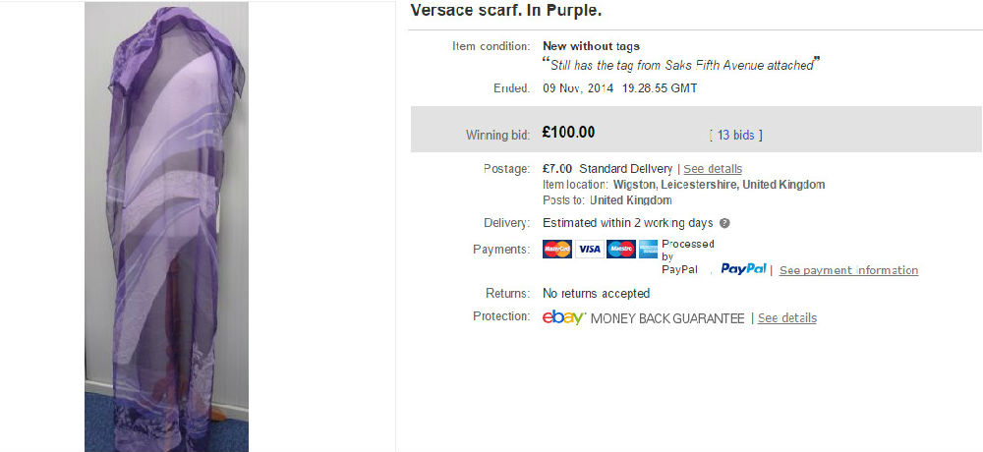
Task: Click the PayPal logo
Action: 743,269
